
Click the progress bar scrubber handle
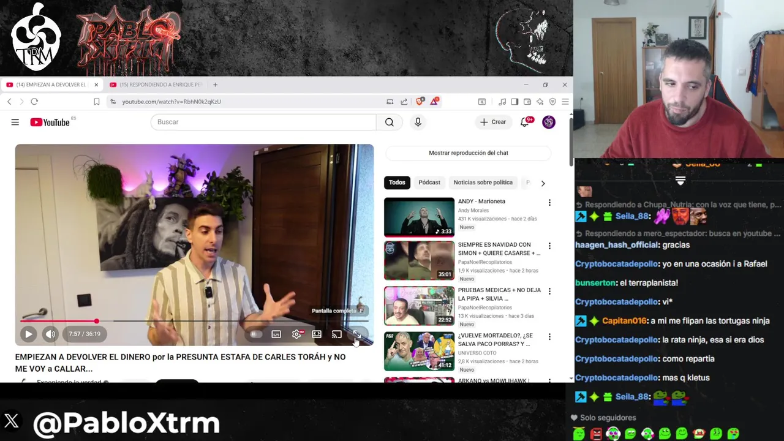[96, 321]
